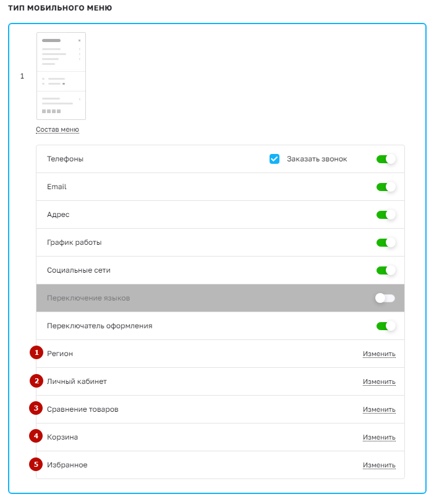The width and height of the screenshot is (434, 502).
Task: Toggle the График работы switch
Action: pos(386,242)
